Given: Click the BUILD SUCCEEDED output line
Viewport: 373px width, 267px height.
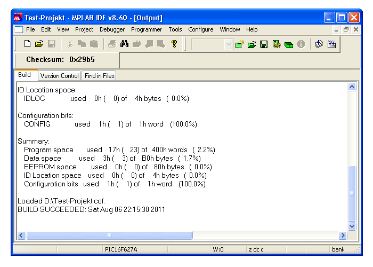Looking at the screenshot, I should point(91,209).
